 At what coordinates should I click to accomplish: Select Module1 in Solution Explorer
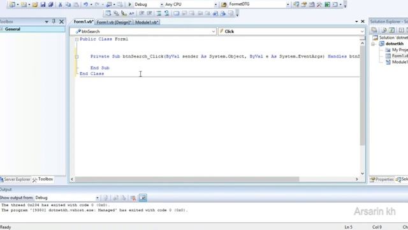tap(397, 62)
